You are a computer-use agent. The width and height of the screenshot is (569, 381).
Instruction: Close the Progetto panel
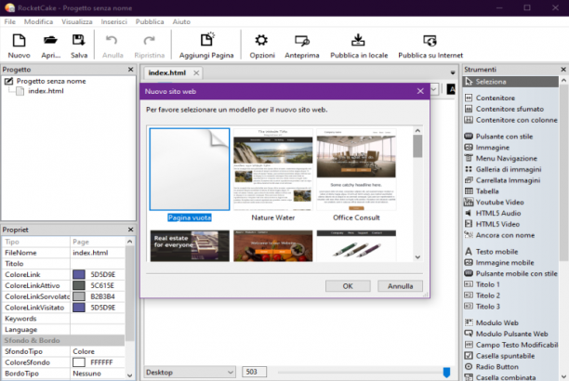click(131, 70)
